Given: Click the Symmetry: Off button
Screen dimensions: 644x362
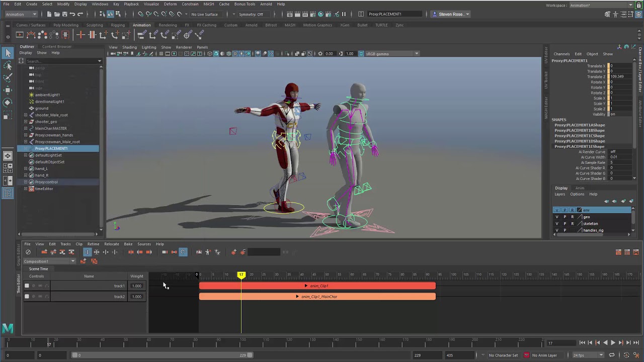Looking at the screenshot, I should [251, 14].
